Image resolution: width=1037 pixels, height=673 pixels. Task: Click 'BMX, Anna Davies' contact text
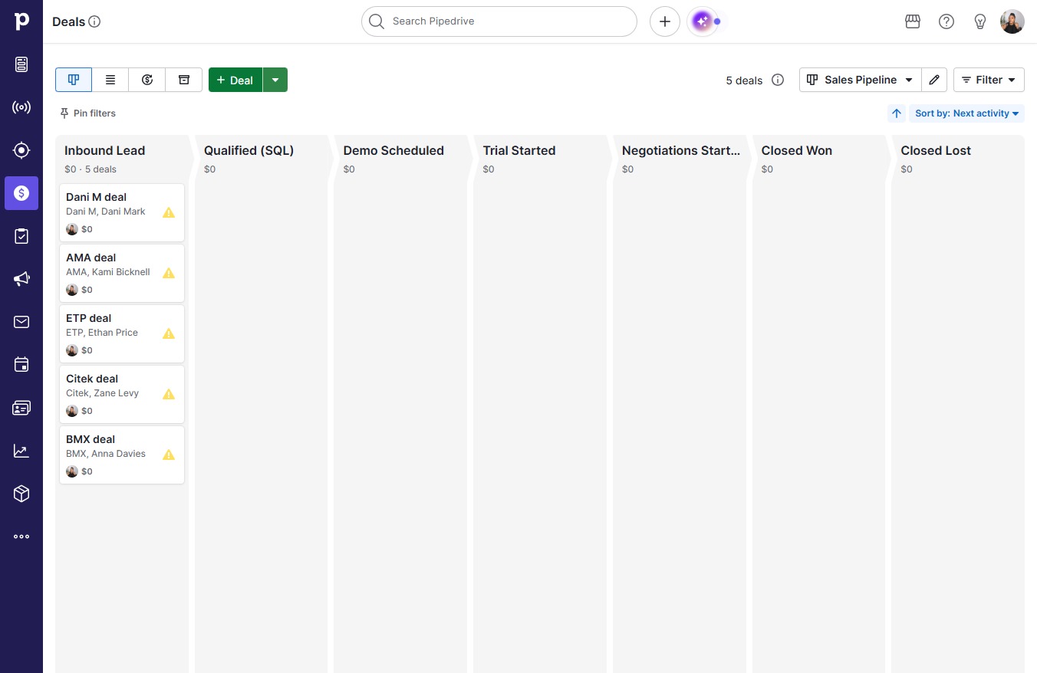[106, 454]
